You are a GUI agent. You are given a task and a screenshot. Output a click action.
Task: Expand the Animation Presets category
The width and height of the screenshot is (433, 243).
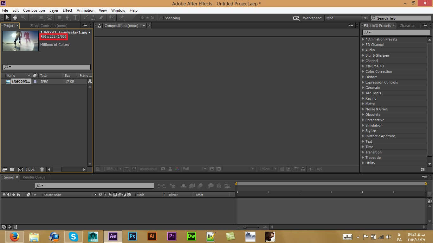click(x=364, y=39)
